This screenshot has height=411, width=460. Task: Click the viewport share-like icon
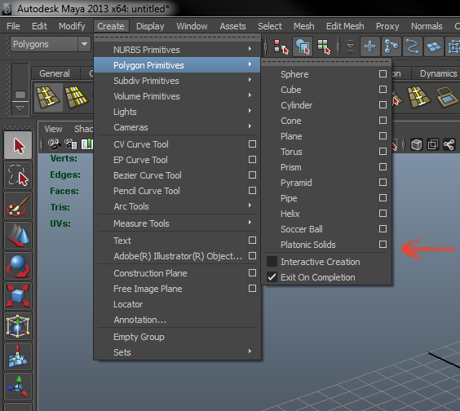click(x=449, y=144)
